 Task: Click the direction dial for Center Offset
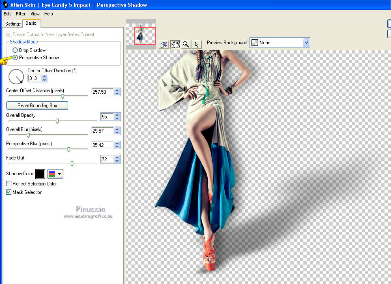[16, 76]
